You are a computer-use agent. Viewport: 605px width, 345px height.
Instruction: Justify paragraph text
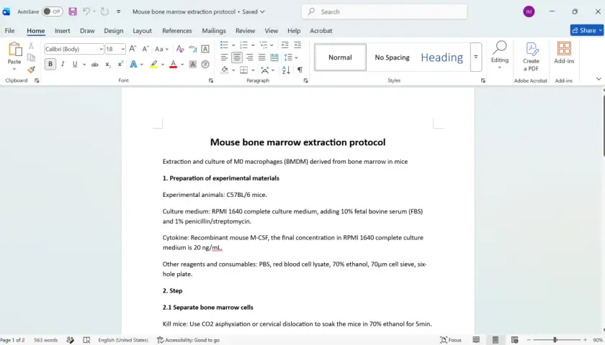tap(262, 57)
